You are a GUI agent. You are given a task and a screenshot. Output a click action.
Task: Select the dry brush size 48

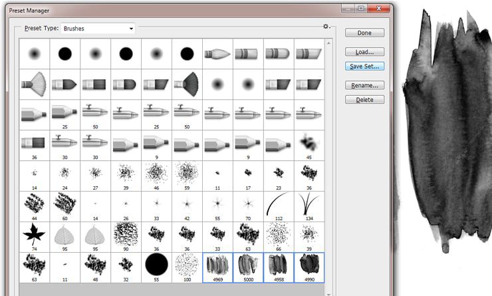click(x=95, y=267)
